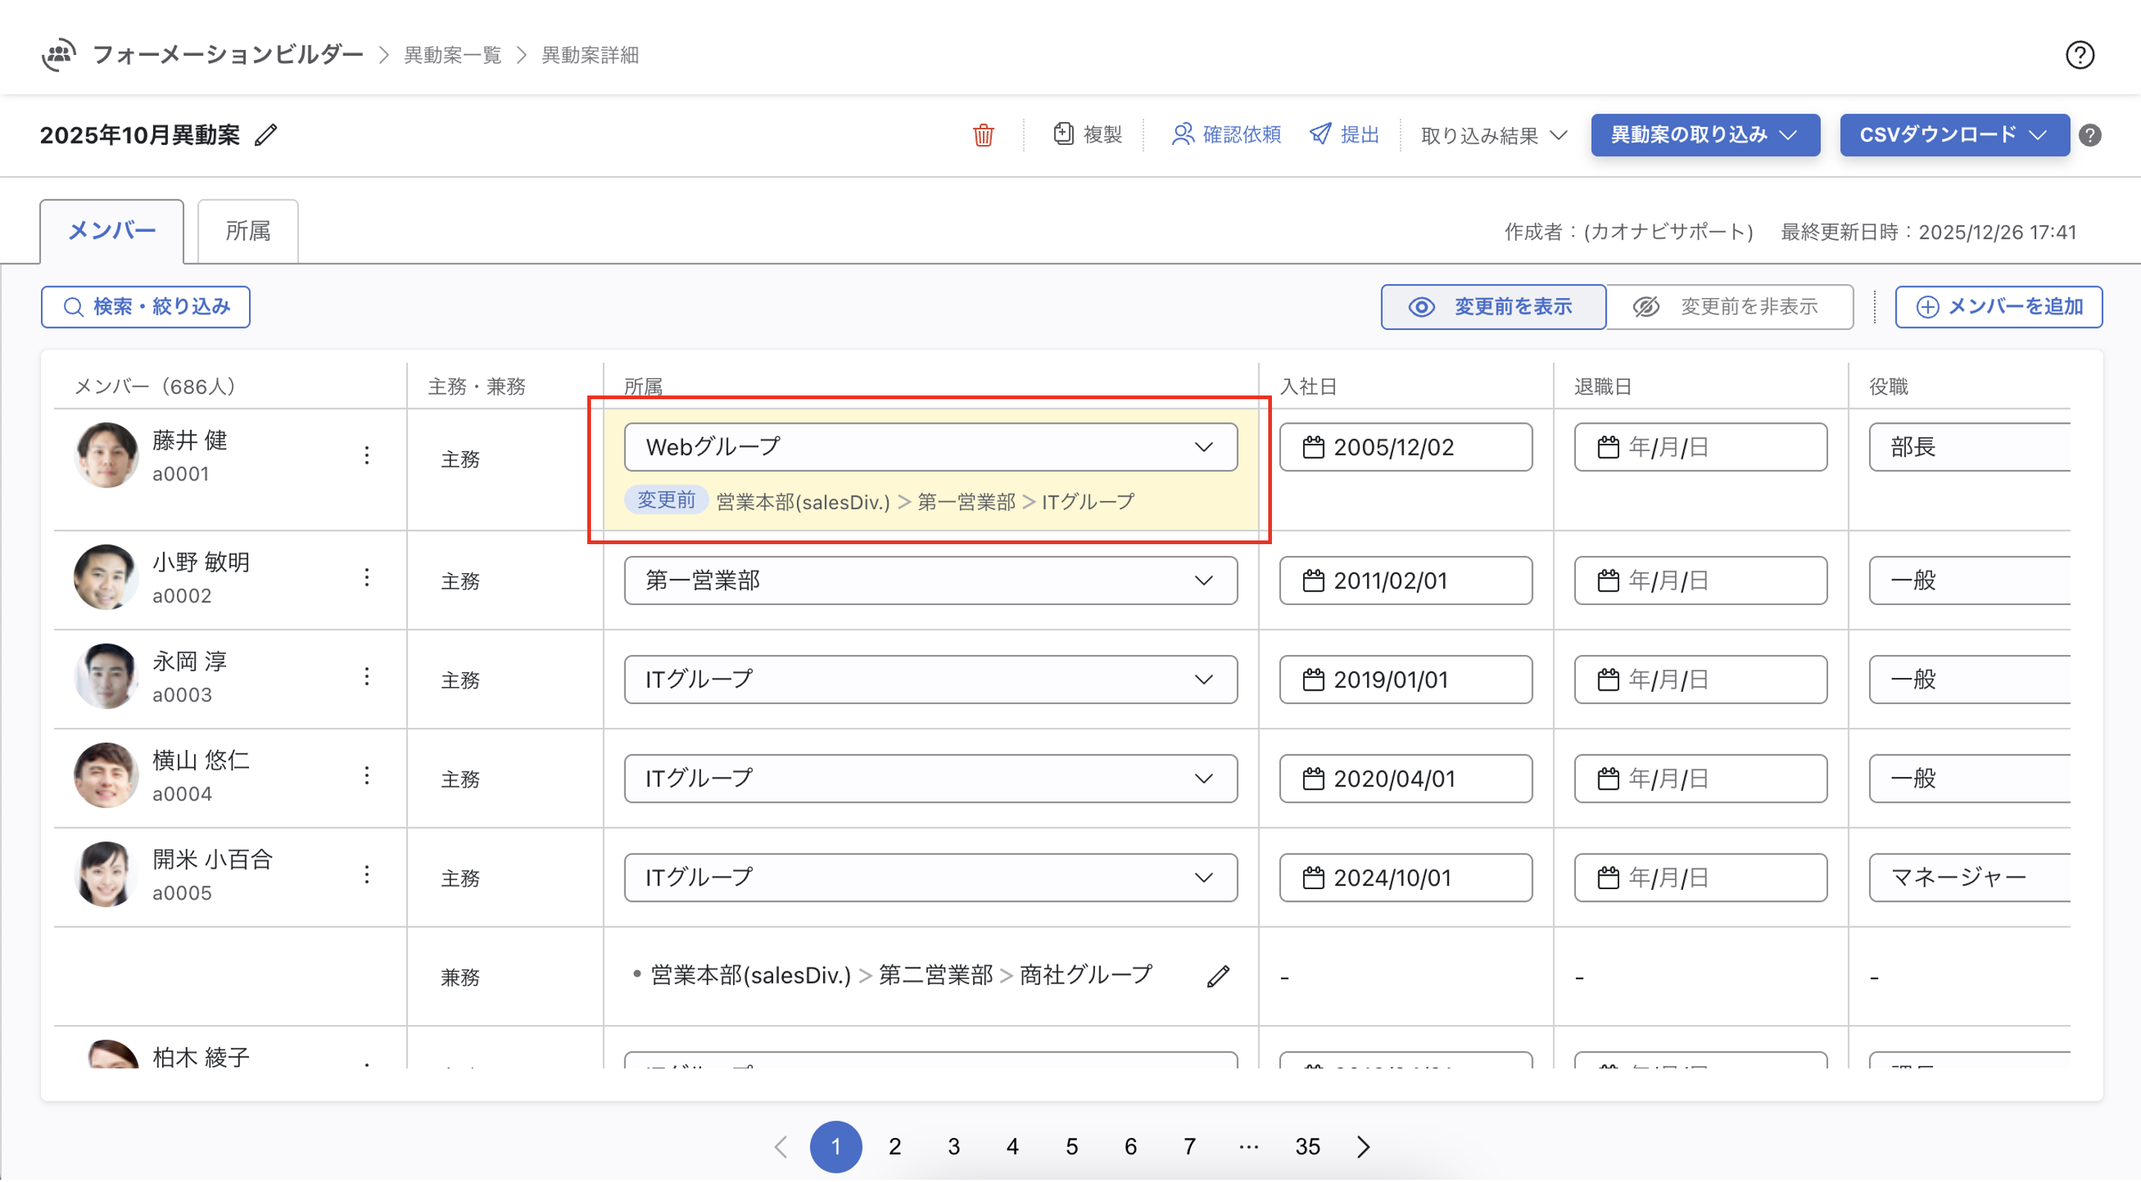Click the pencil icon beside 2025年10月異動案 title
Image resolution: width=2141 pixels, height=1182 pixels.
[x=266, y=135]
